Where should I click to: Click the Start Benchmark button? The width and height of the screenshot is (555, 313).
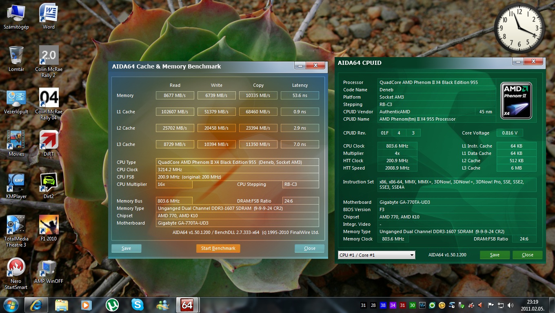click(218, 248)
